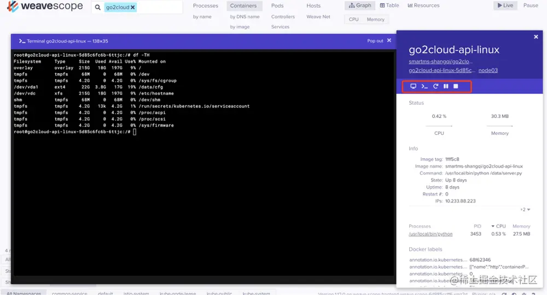Click the 30.3 MB Memory status metric

[499, 116]
